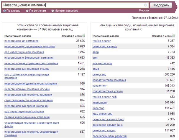Click 'Последнее обновление: 07.12.2013' text

pyautogui.click(x=155, y=18)
